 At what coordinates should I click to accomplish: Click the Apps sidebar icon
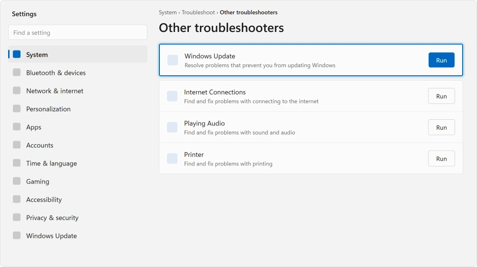(x=17, y=126)
